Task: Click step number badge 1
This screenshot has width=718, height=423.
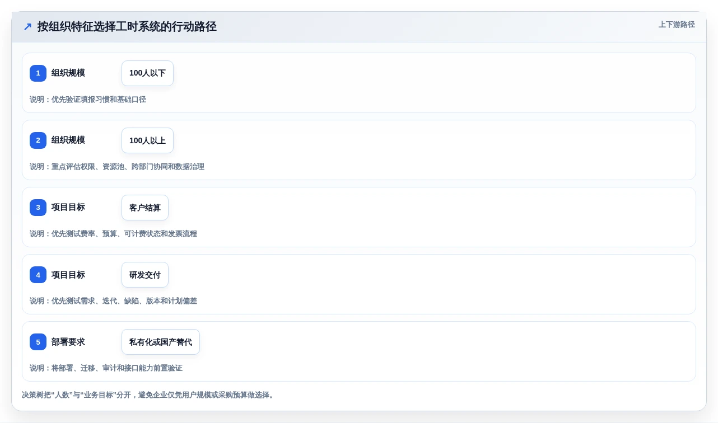Action: (x=38, y=73)
